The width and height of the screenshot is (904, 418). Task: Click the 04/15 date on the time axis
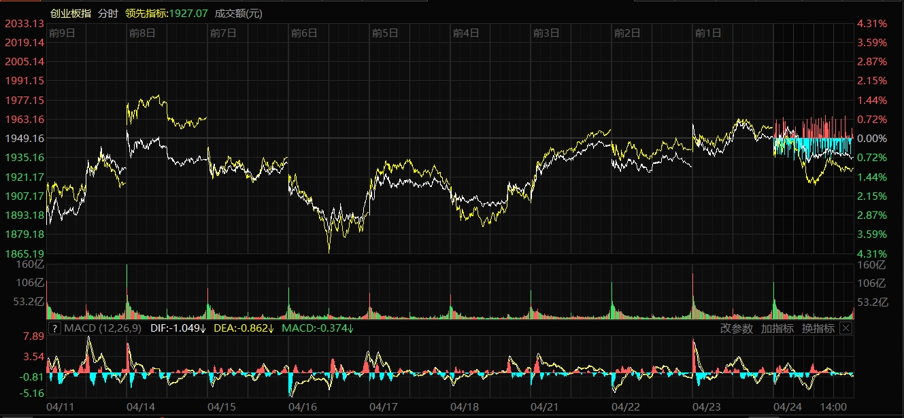tap(222, 407)
